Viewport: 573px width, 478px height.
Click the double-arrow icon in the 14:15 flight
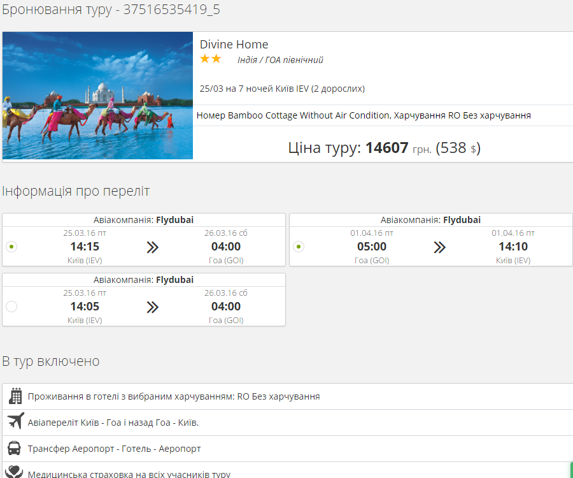tap(152, 247)
